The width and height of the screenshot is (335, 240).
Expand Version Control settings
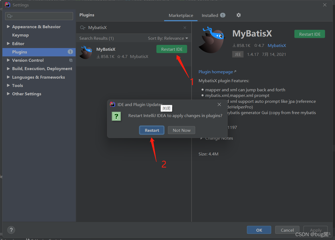(x=8, y=60)
